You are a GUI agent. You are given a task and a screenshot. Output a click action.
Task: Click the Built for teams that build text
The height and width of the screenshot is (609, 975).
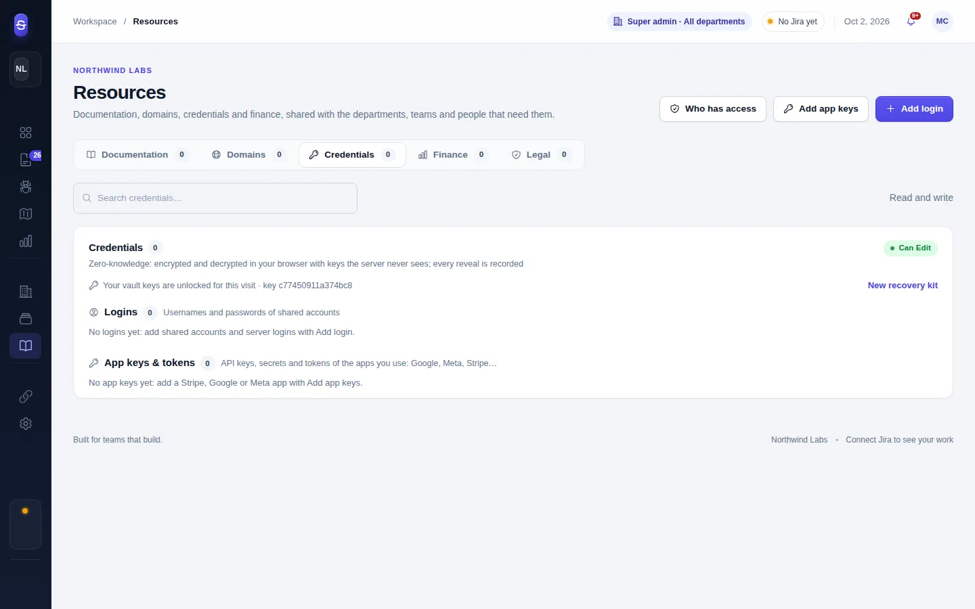(x=118, y=440)
